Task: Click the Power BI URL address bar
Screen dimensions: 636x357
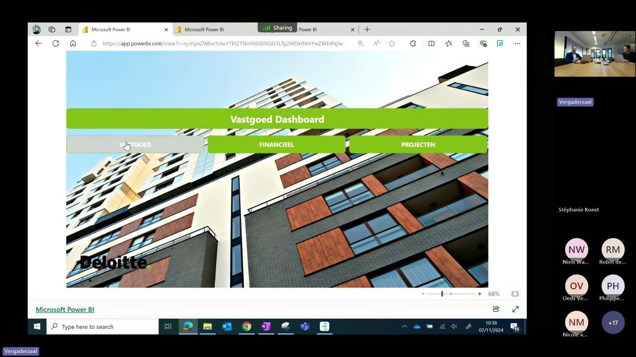Action: tap(224, 44)
